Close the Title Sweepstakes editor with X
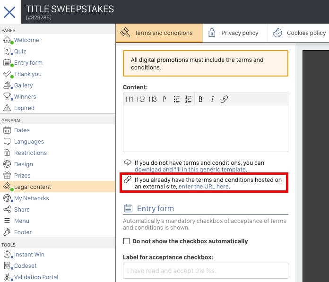 coord(9,12)
